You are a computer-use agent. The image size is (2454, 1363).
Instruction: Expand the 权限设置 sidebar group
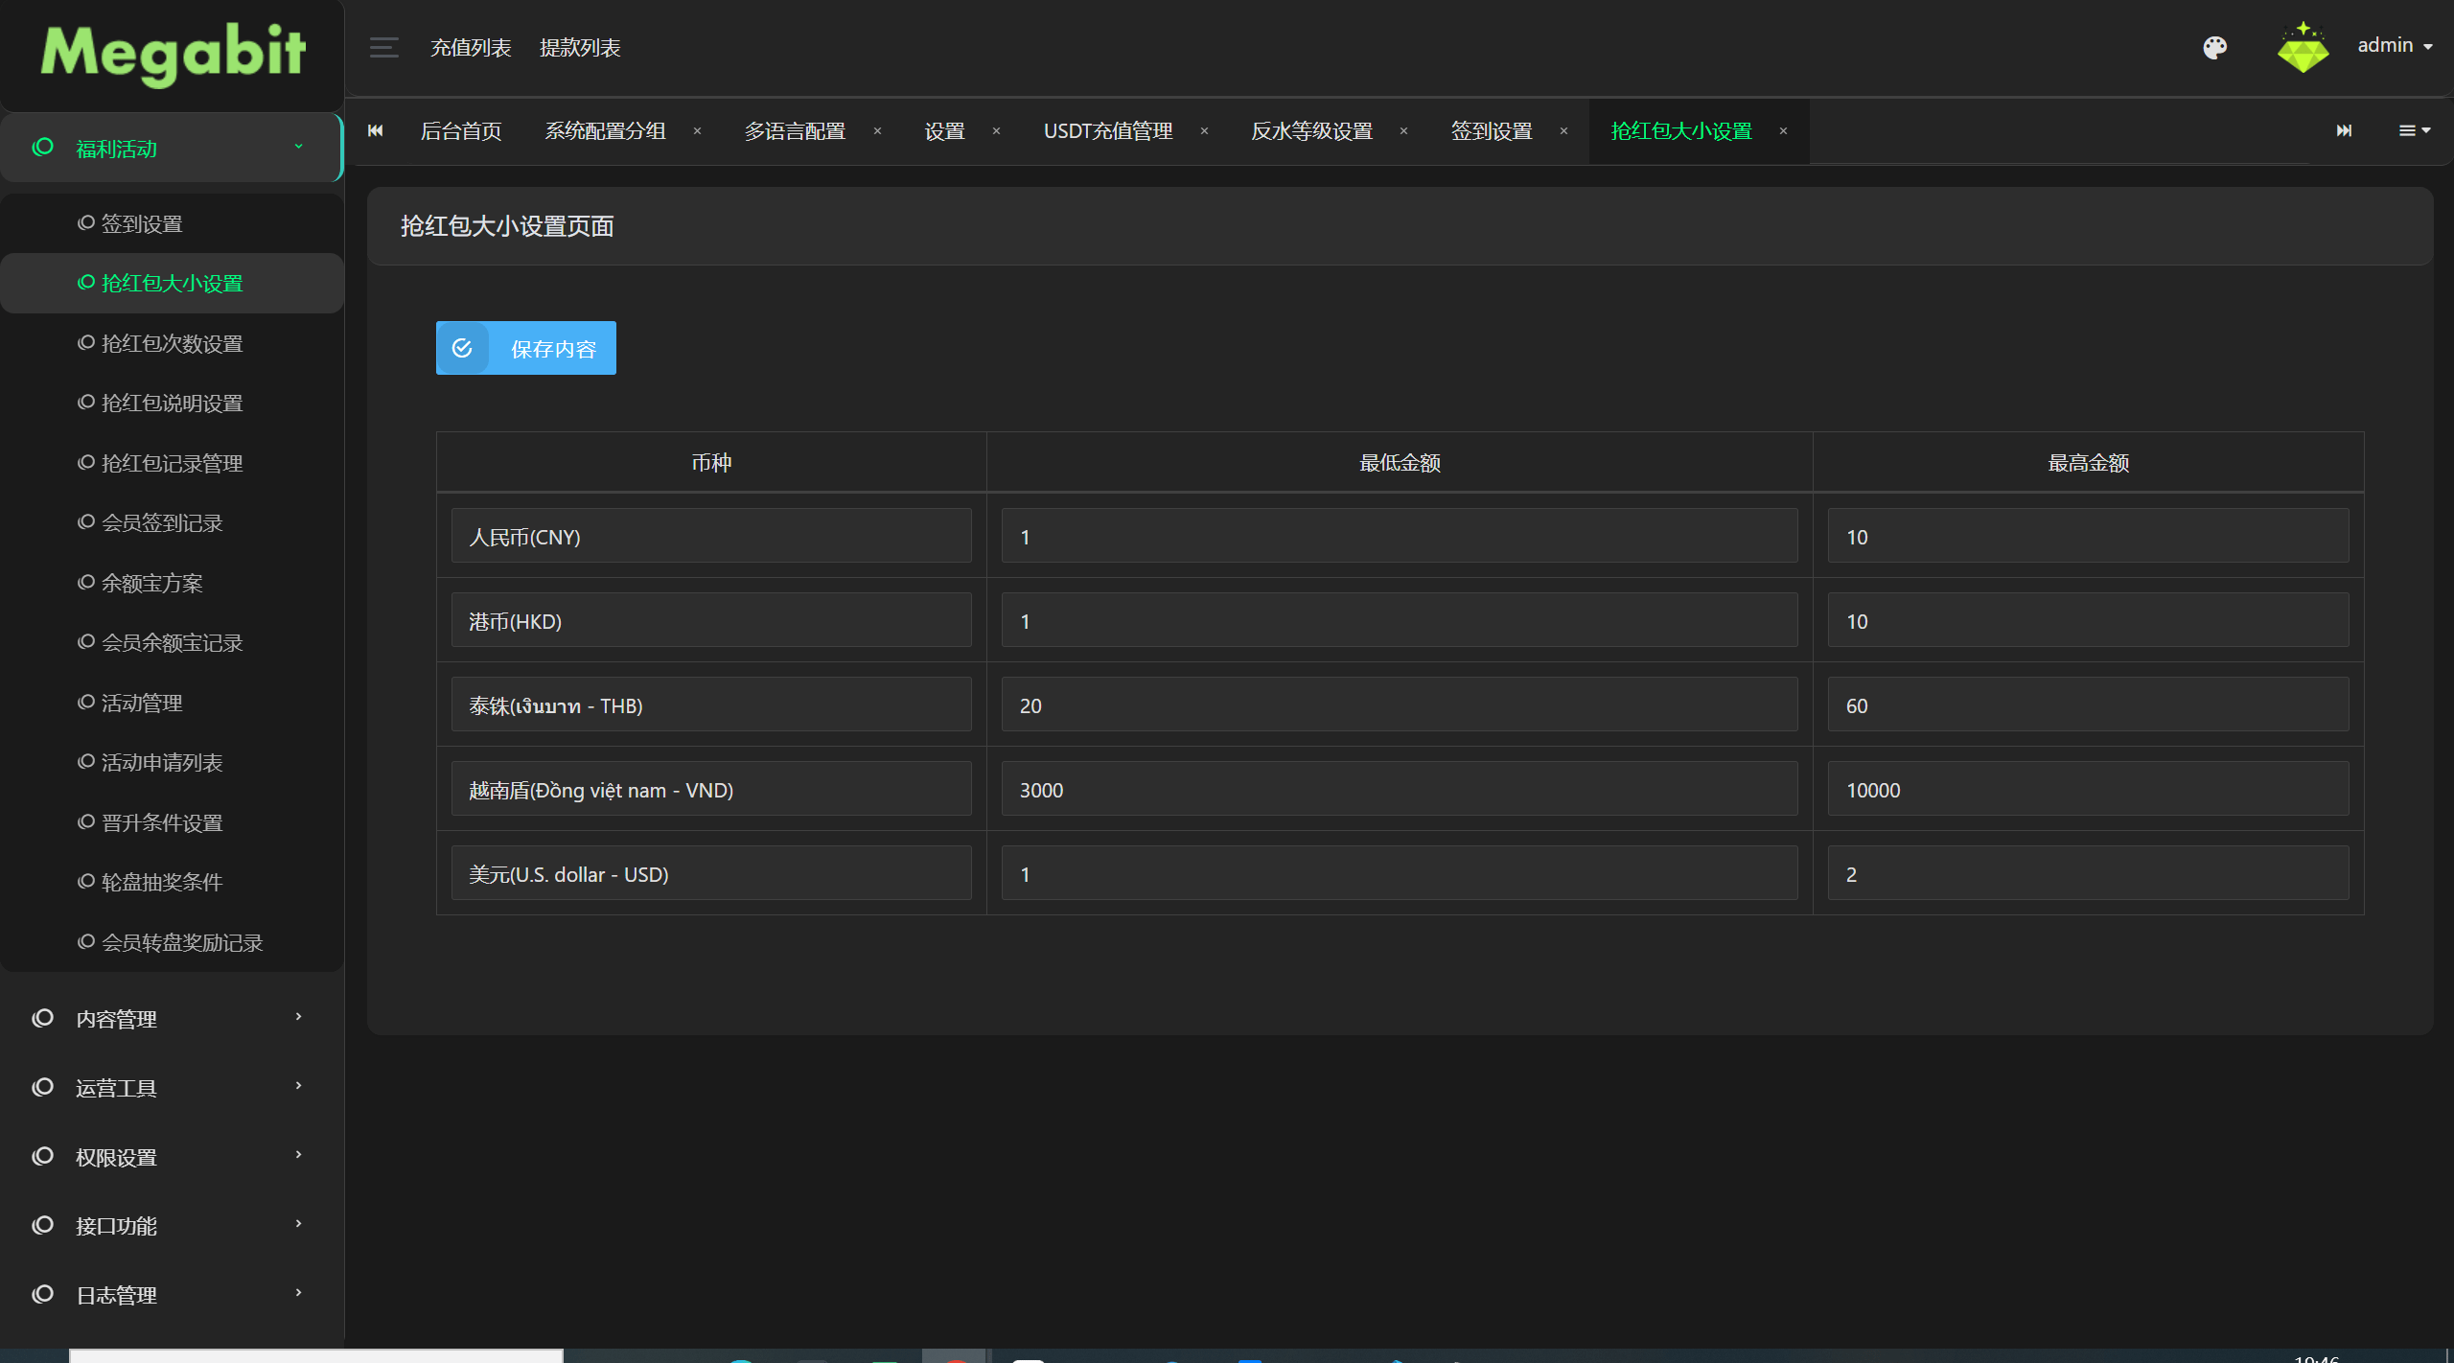pos(171,1156)
